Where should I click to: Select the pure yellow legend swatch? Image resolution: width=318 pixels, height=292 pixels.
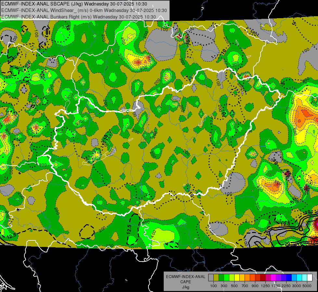(x=237, y=278)
